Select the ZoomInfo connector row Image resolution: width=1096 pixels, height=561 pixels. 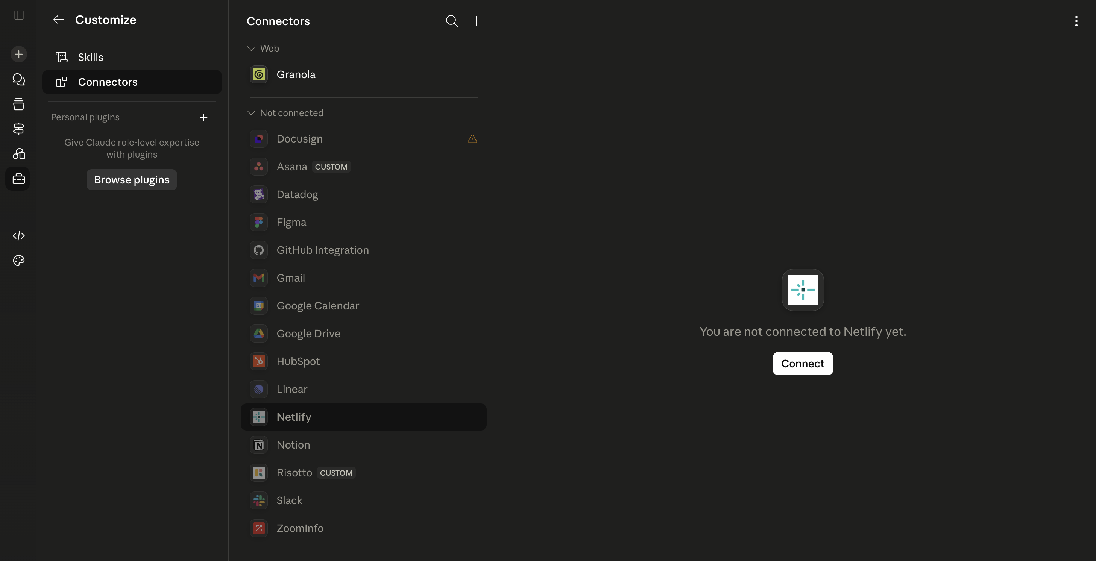tap(363, 528)
